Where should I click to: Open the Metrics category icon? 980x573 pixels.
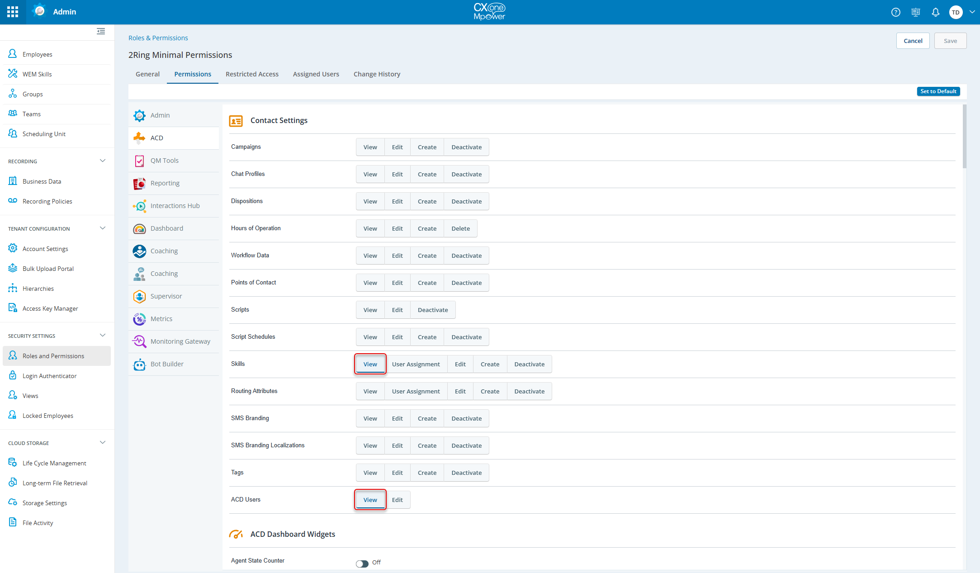click(139, 319)
